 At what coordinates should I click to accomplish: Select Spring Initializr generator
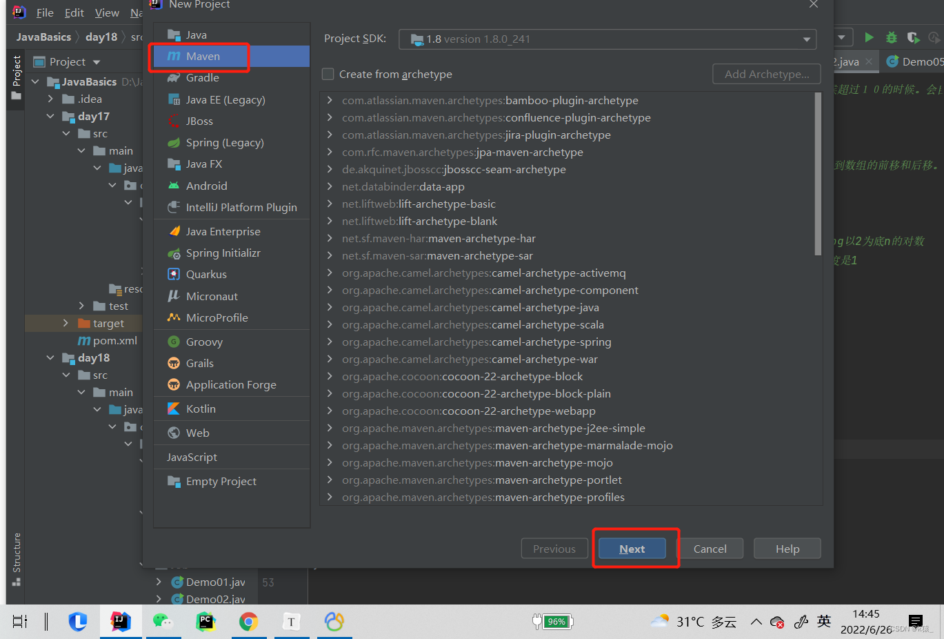click(232, 253)
